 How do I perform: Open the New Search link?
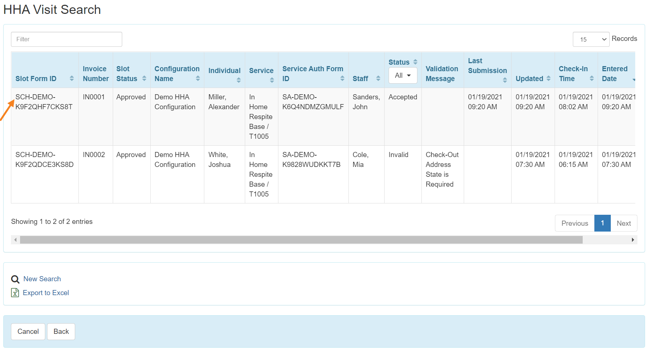point(42,279)
